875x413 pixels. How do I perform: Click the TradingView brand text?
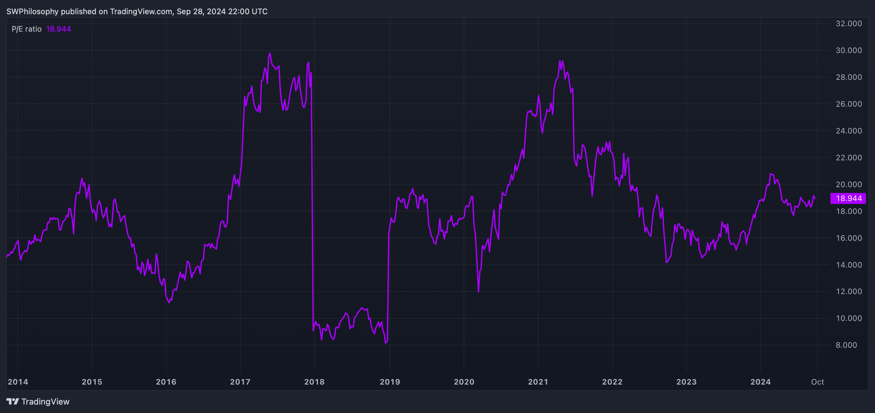point(45,401)
